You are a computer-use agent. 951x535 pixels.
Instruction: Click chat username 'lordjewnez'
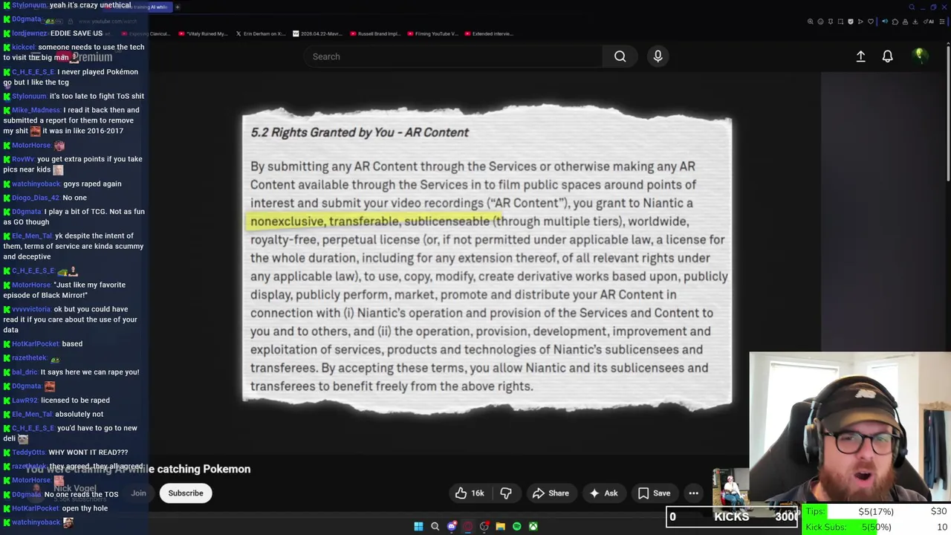click(x=30, y=33)
